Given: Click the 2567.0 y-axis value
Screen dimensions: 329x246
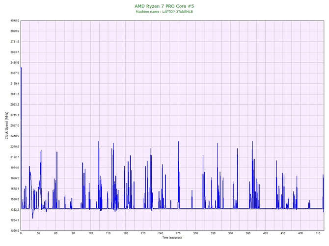Looking at the screenshot, I should coord(15,125).
